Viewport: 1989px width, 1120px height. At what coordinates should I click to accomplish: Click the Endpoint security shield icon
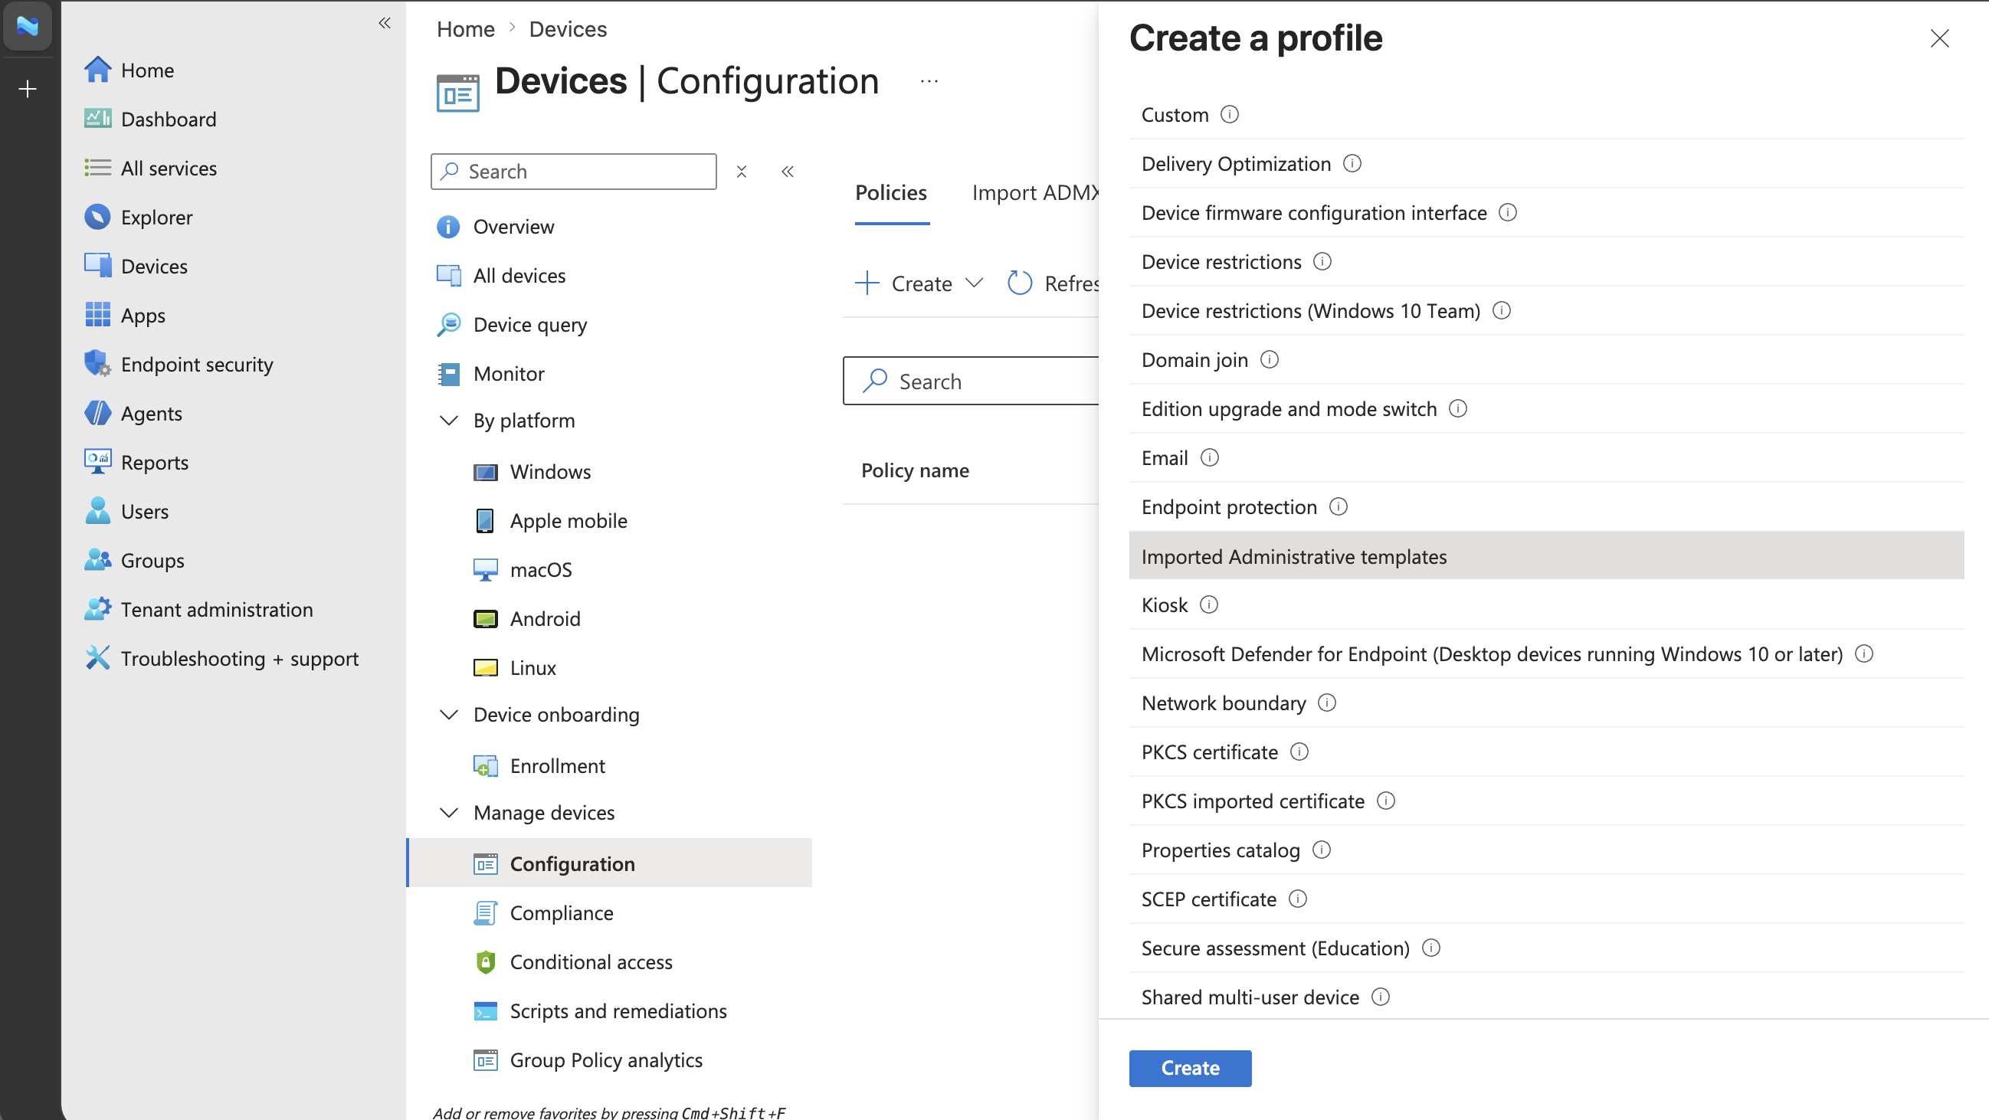pos(97,364)
